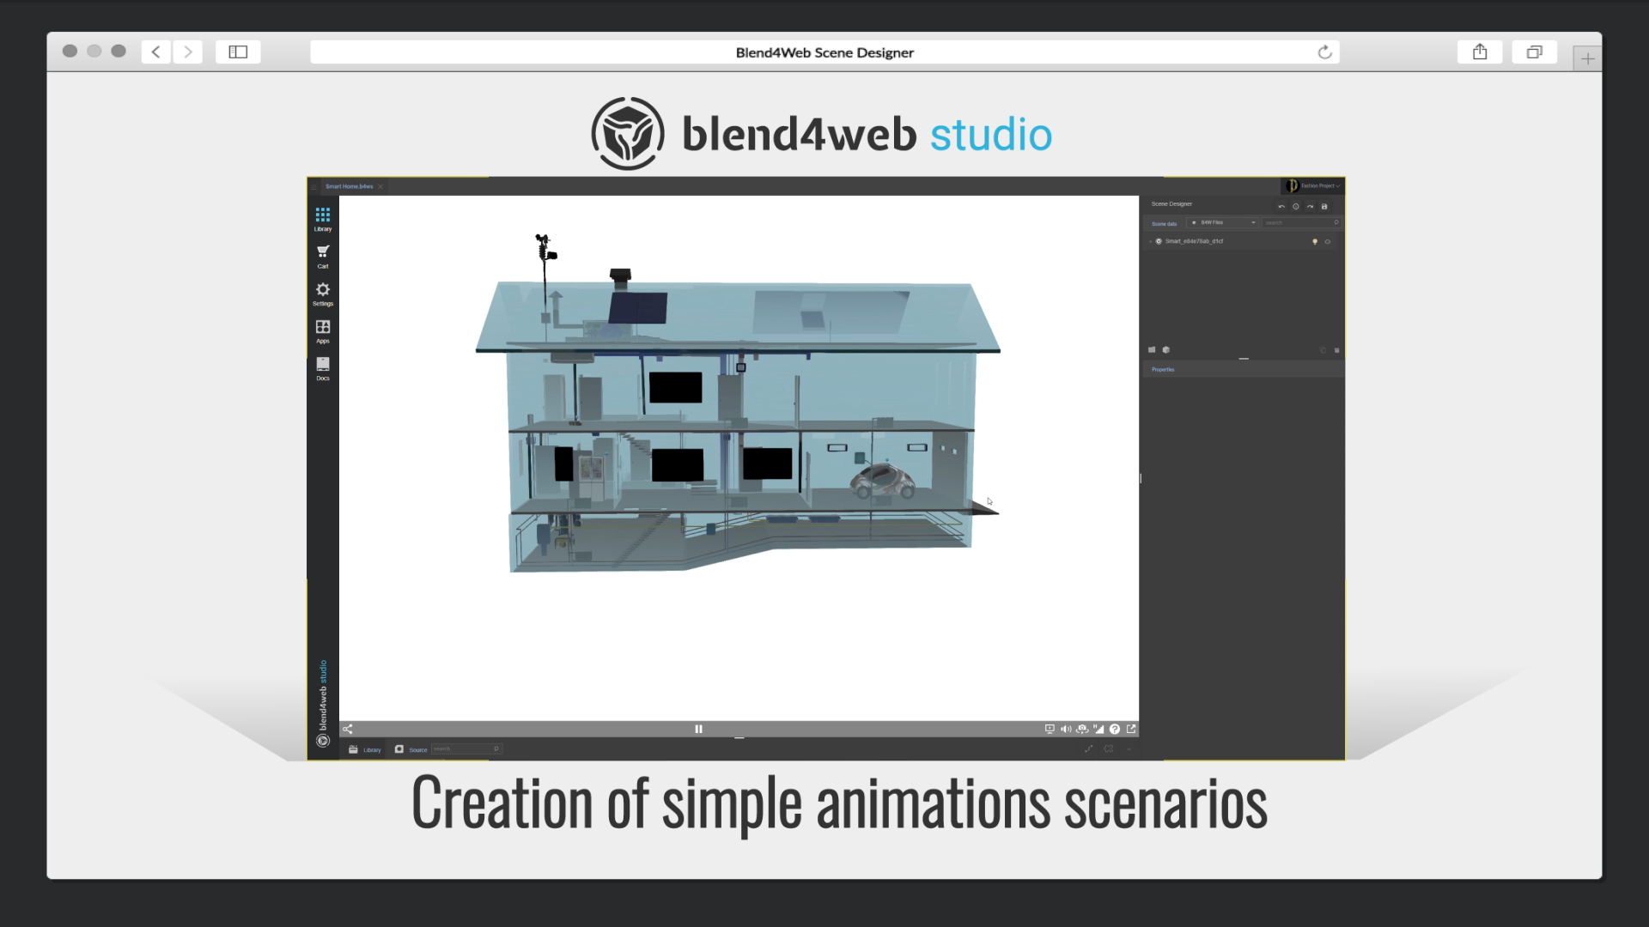Screen dimensions: 1649x927
Task: Open the B4W Files dropdown
Action: click(1223, 222)
